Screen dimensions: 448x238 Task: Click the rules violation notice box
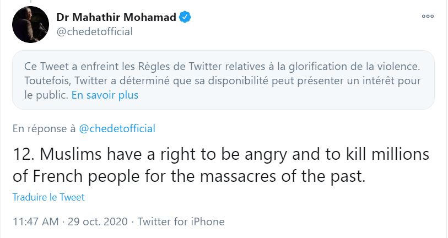pos(223,80)
